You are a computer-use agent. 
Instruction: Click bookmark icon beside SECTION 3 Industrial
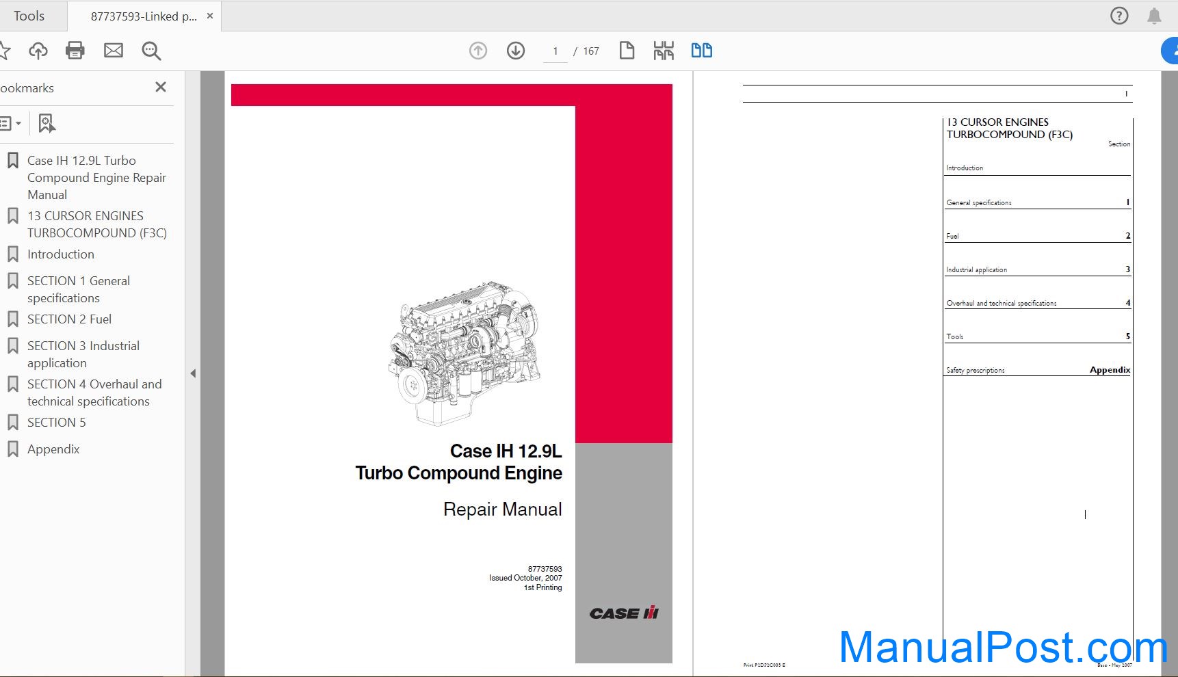click(13, 346)
